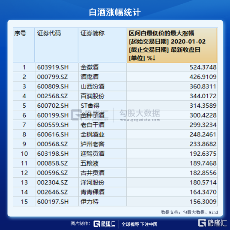230x230 pixels.
Task: Click stock code 600702.SH for ST舍得
Action: click(x=53, y=106)
